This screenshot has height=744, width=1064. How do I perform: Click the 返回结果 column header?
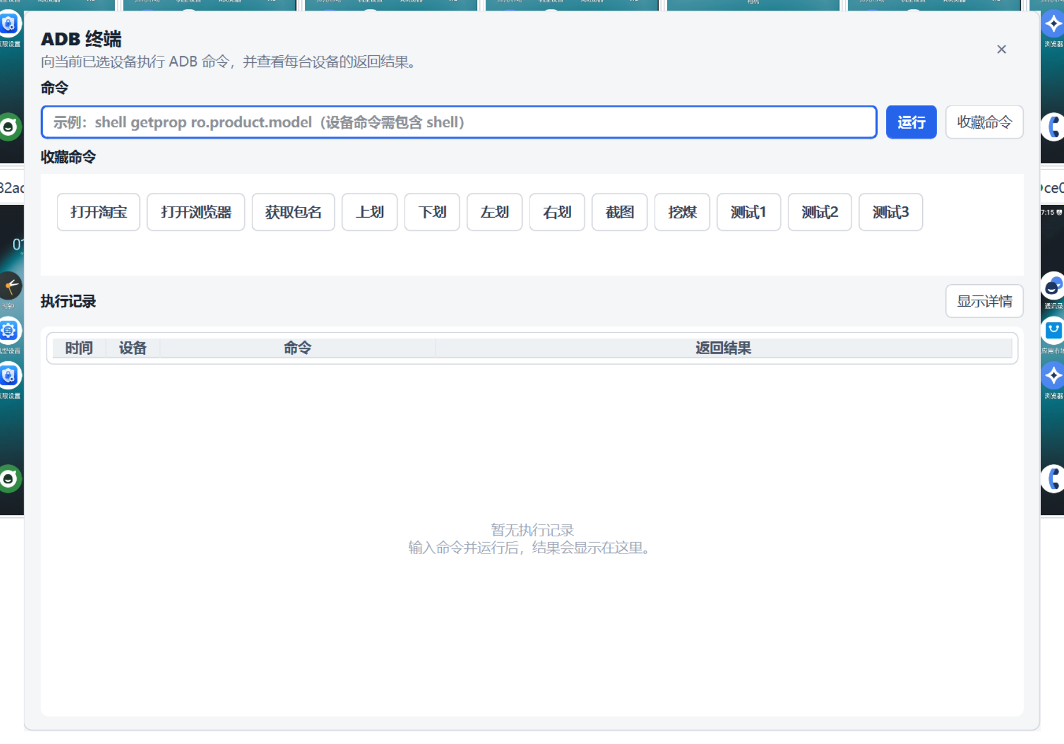pyautogui.click(x=723, y=348)
